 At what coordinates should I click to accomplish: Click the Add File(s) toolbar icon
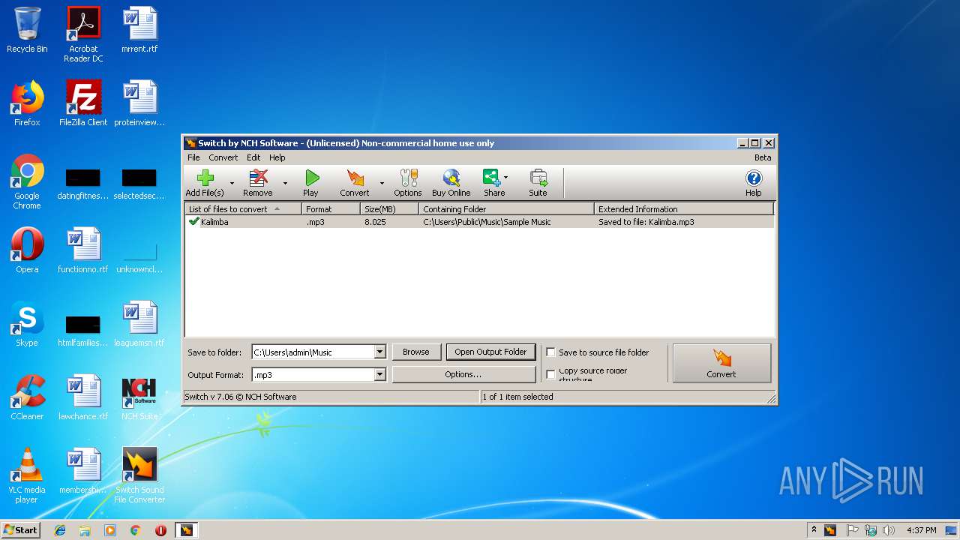205,183
